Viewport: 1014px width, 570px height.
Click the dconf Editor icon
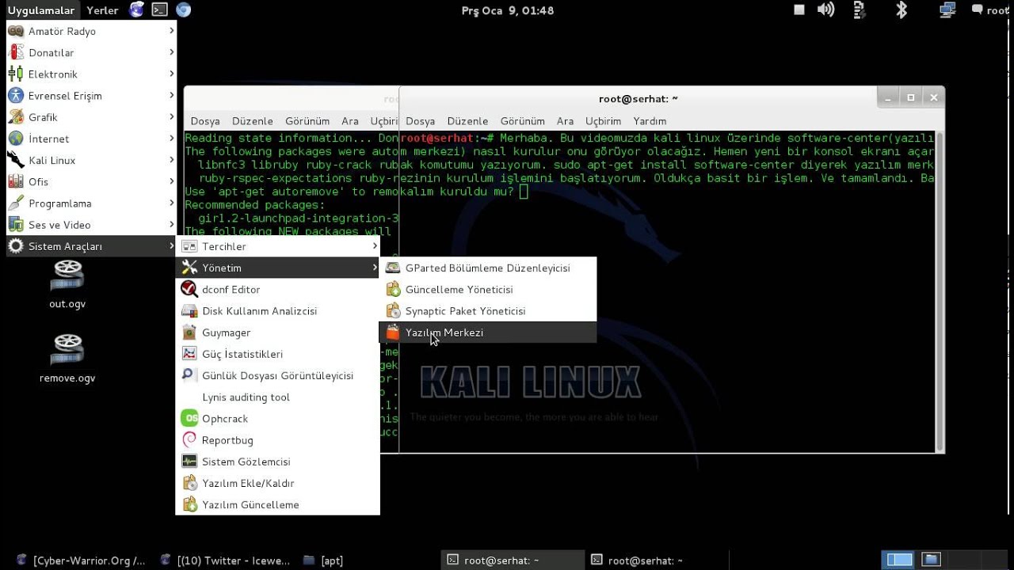[189, 290]
